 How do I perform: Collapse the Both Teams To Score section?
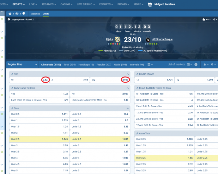click(128, 88)
